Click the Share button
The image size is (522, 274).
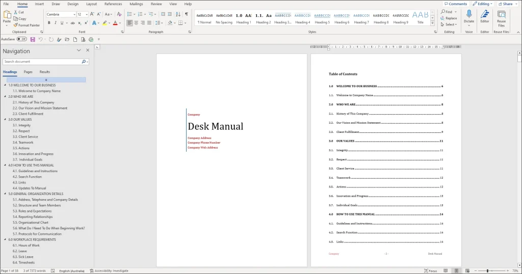coord(507,4)
